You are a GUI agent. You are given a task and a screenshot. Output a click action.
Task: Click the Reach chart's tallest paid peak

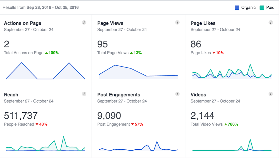(x=64, y=137)
